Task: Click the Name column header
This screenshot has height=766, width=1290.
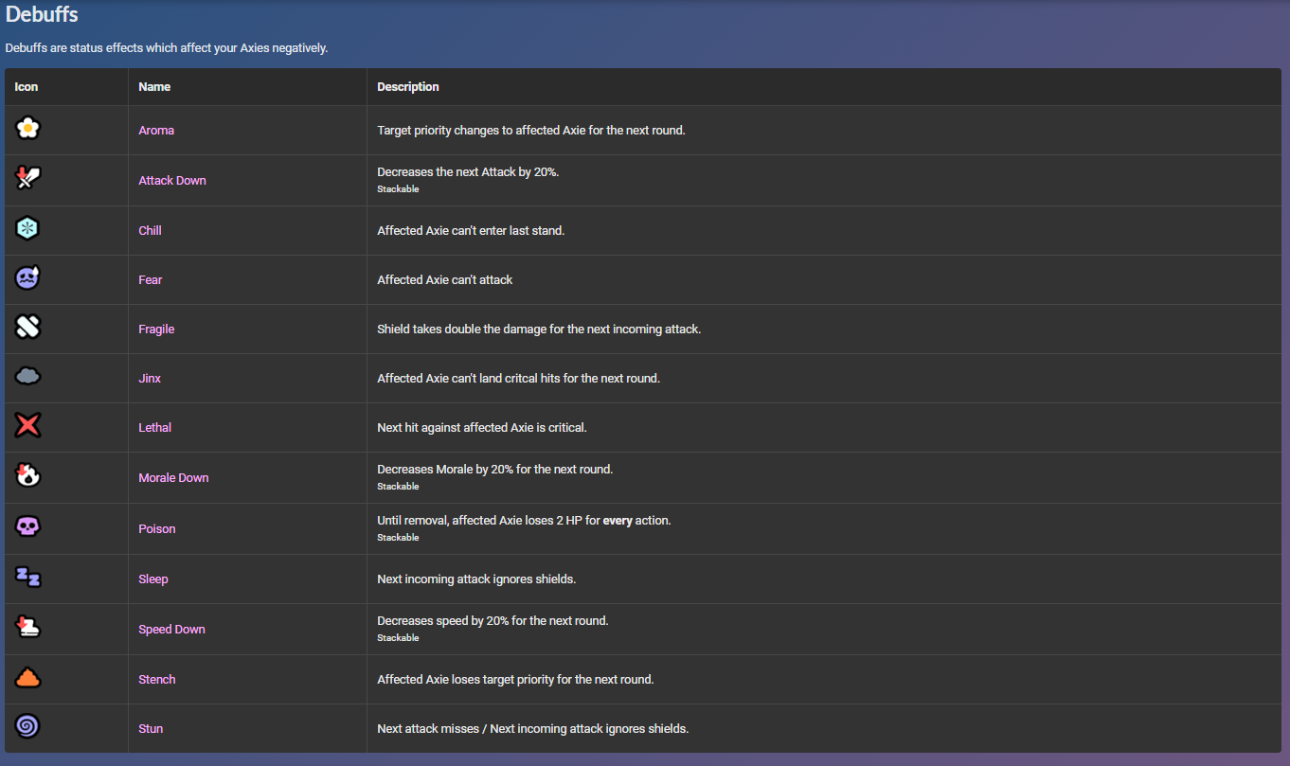Action: coord(154,87)
